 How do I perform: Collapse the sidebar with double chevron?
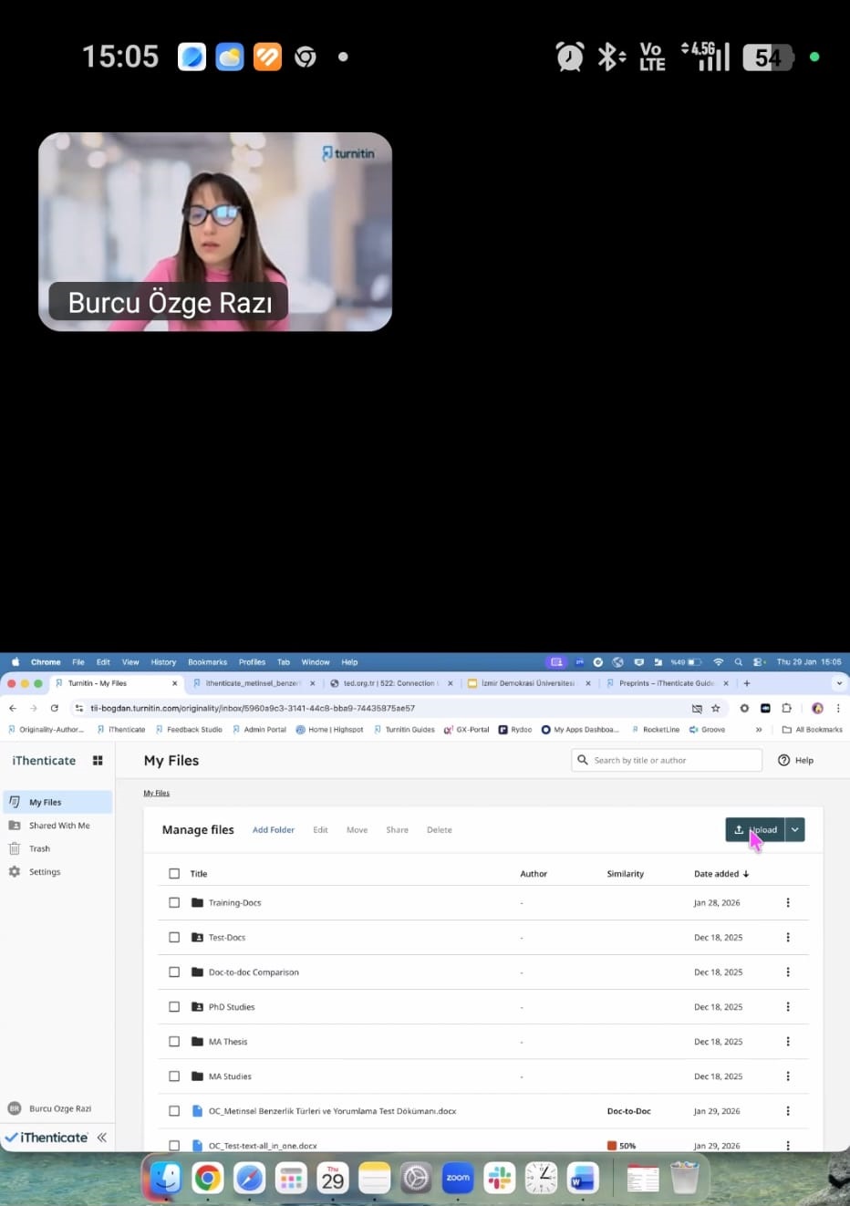(x=102, y=1138)
